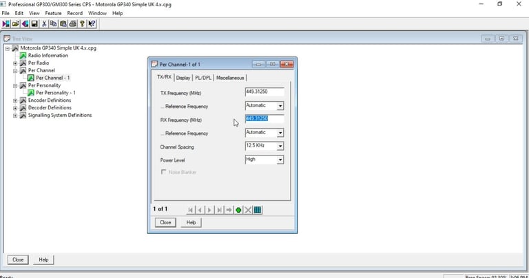The height and width of the screenshot is (278, 529).
Task: Switch to the TX/RX tab
Action: click(165, 77)
